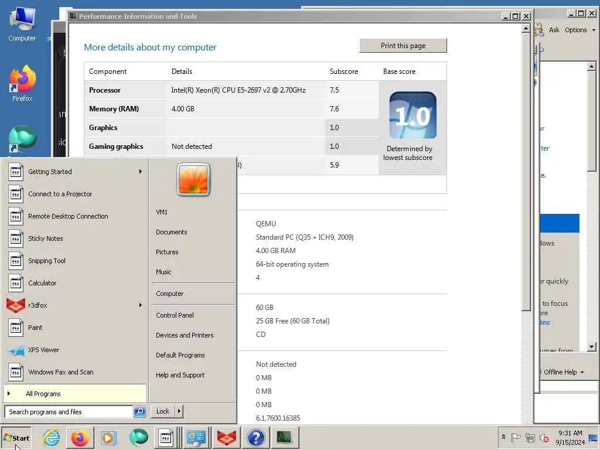This screenshot has width=600, height=450.
Task: Click the Performance Information window title icon
Action: point(73,16)
